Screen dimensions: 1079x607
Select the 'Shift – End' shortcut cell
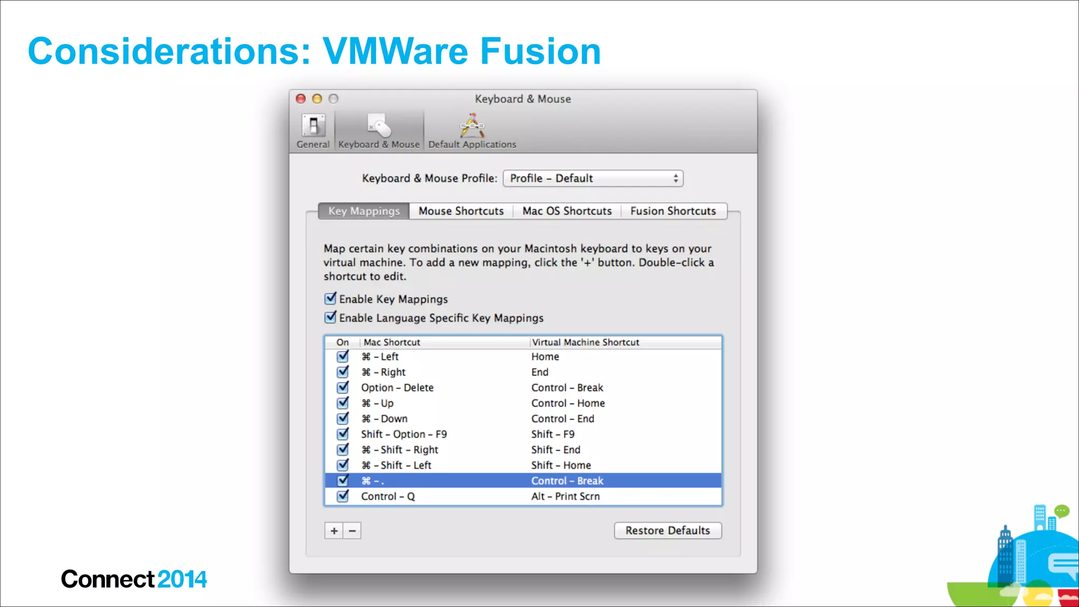coord(556,450)
